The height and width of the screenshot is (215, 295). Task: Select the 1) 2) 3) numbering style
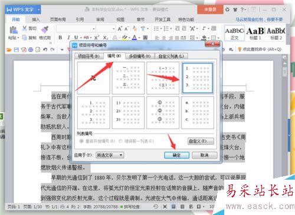pos(128,113)
